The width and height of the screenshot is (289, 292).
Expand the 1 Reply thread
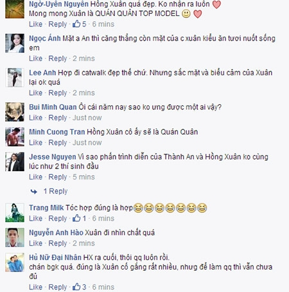tap(55, 191)
